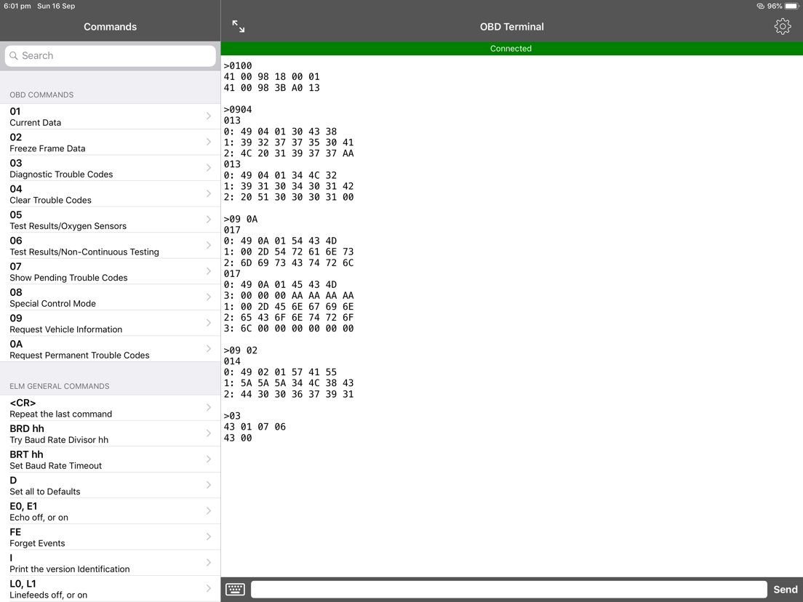The image size is (803, 602).
Task: Click the 6:01 pm clock in status bar
Action: 17,6
